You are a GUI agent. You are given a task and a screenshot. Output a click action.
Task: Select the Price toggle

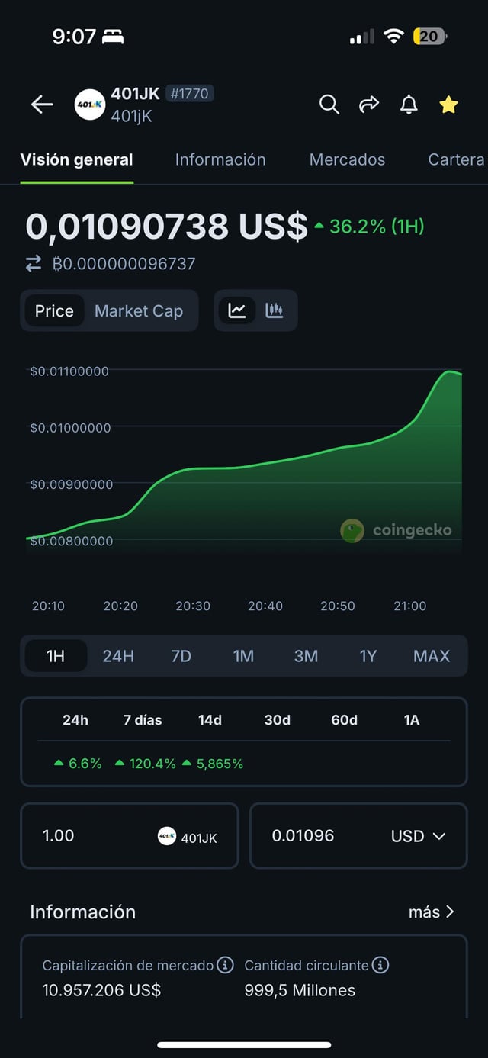coord(54,310)
